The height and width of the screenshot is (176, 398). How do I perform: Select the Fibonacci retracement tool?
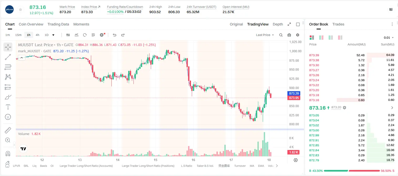[8, 67]
